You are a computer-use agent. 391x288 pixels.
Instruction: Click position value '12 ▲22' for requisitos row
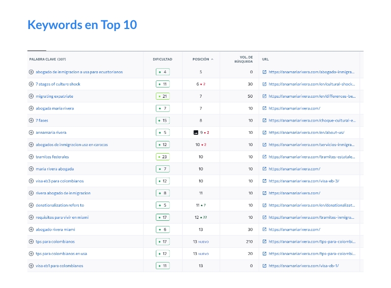click(x=201, y=217)
